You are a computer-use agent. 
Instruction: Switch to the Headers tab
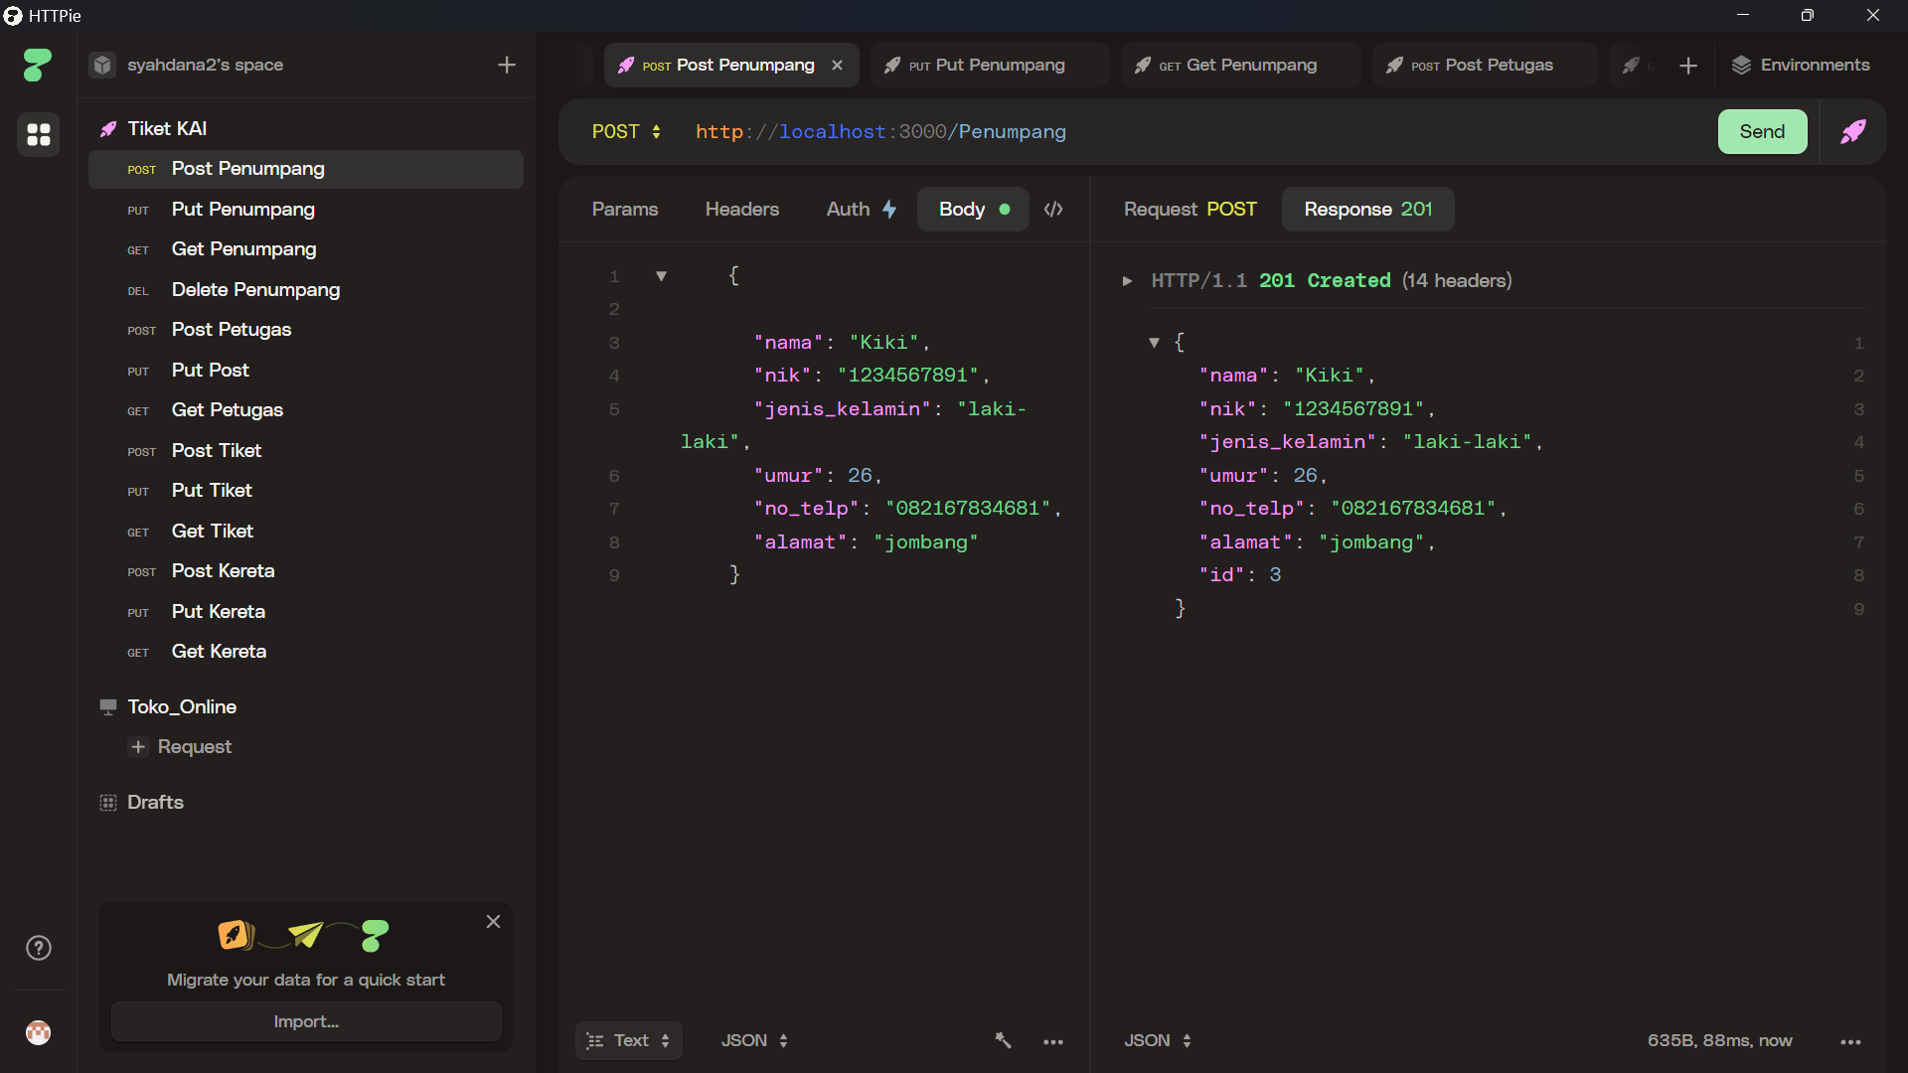[x=741, y=210]
